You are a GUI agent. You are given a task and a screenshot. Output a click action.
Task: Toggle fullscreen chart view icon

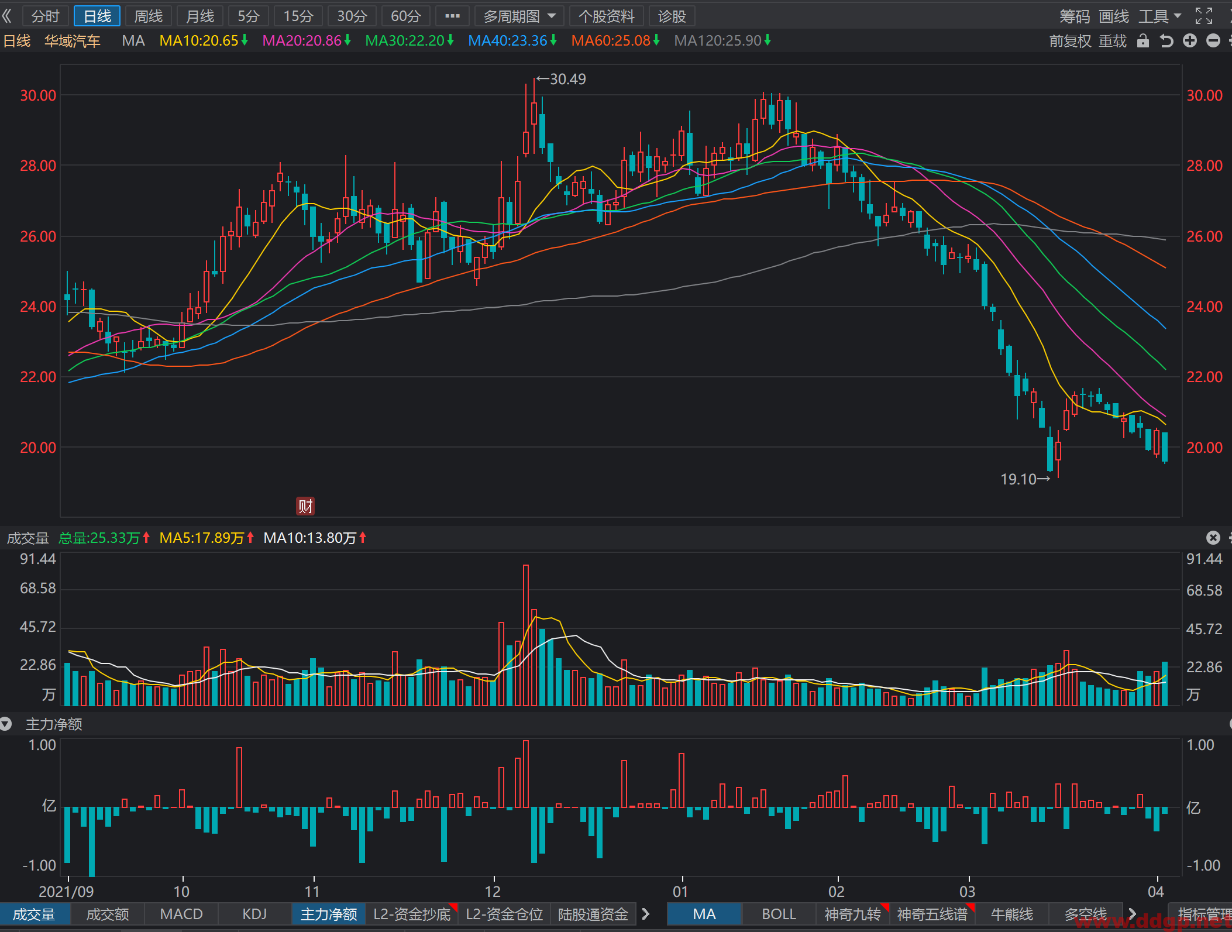point(1203,16)
